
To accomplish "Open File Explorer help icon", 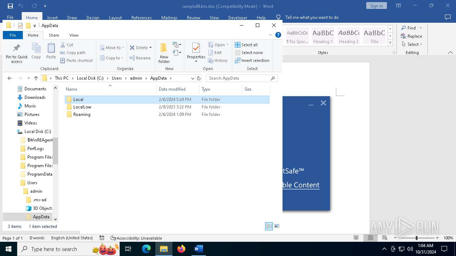I will [278, 35].
